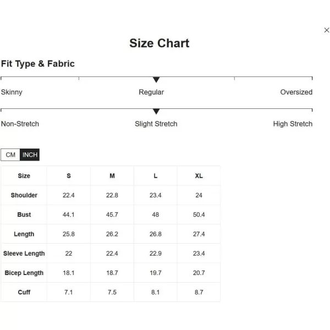Select the L size column header
Image resolution: width=330 pixels, height=330 pixels.
[156, 176]
